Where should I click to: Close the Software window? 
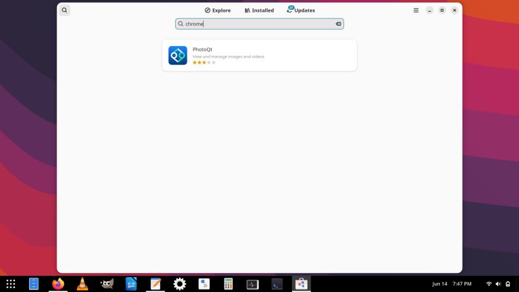[x=455, y=10]
